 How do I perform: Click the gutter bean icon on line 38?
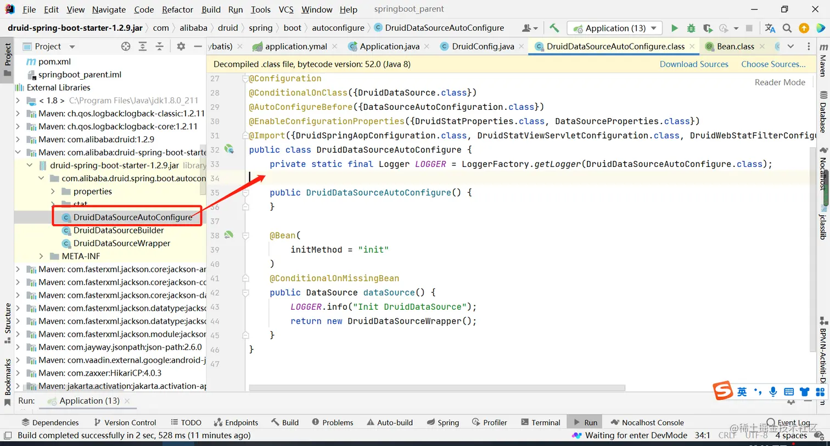tap(228, 235)
